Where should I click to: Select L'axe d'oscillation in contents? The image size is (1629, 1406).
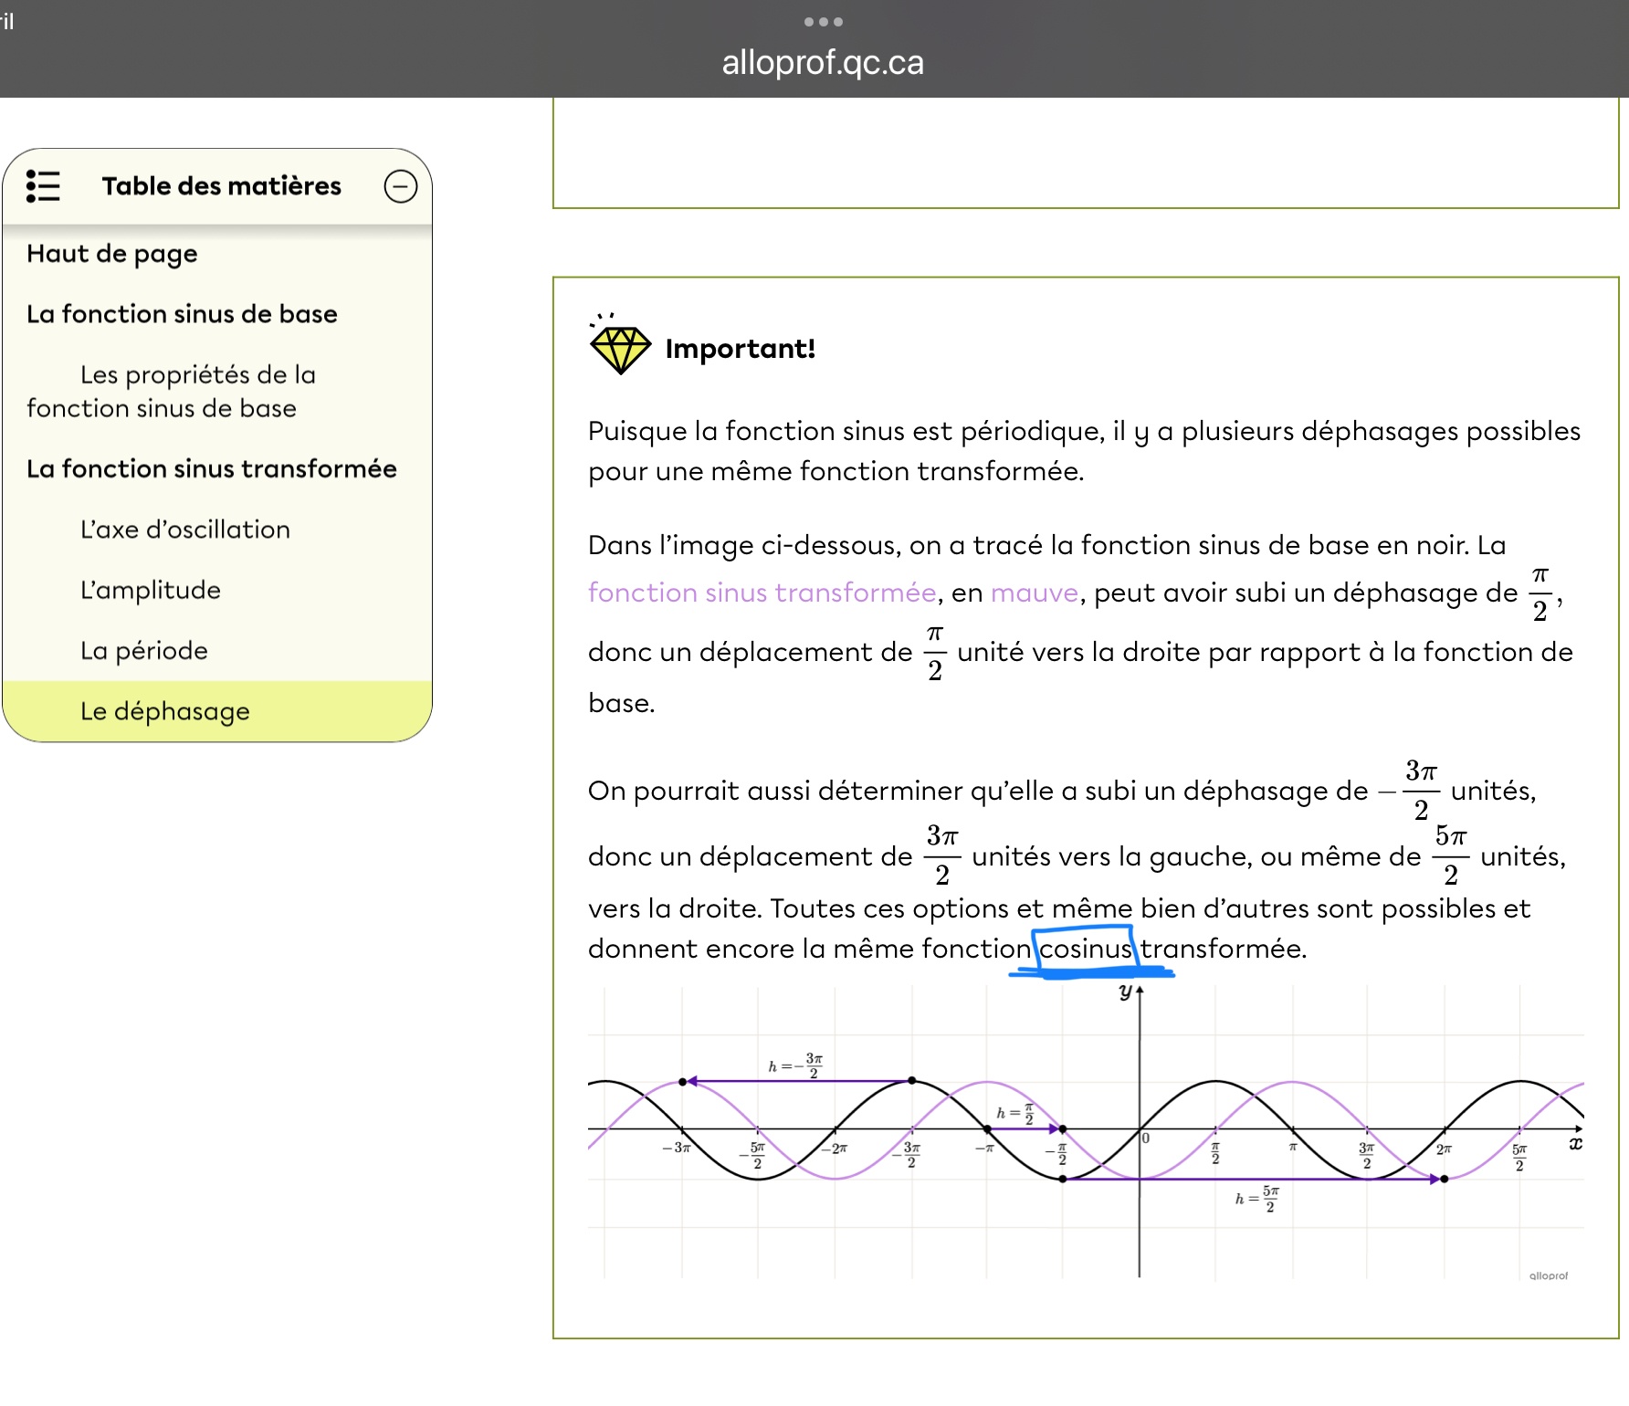coord(185,530)
